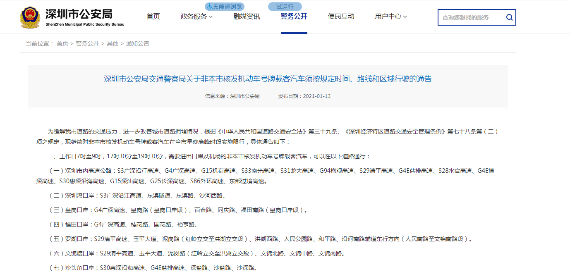The width and height of the screenshot is (570, 279).
Task: Open the 无障碍浏览 accessibility mode badge
Action: [x=225, y=7]
